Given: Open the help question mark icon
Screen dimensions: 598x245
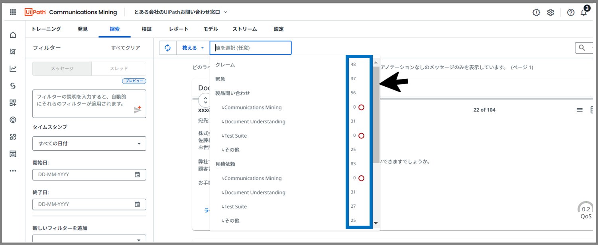Looking at the screenshot, I should pos(570,12).
